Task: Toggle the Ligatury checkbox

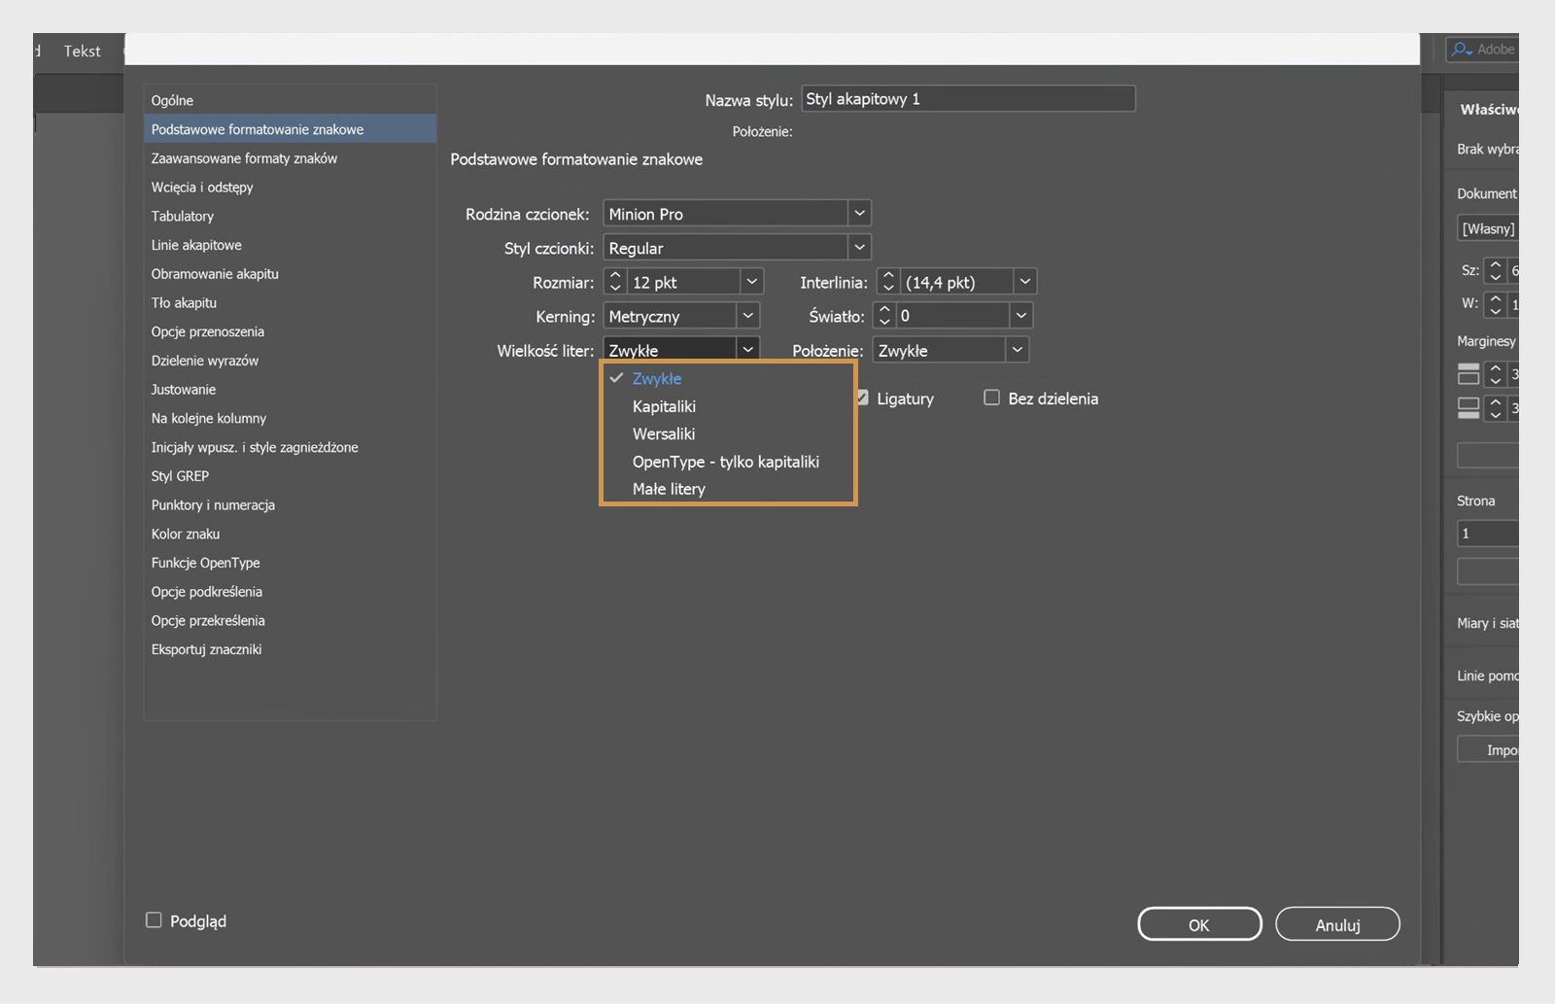Action: click(862, 398)
